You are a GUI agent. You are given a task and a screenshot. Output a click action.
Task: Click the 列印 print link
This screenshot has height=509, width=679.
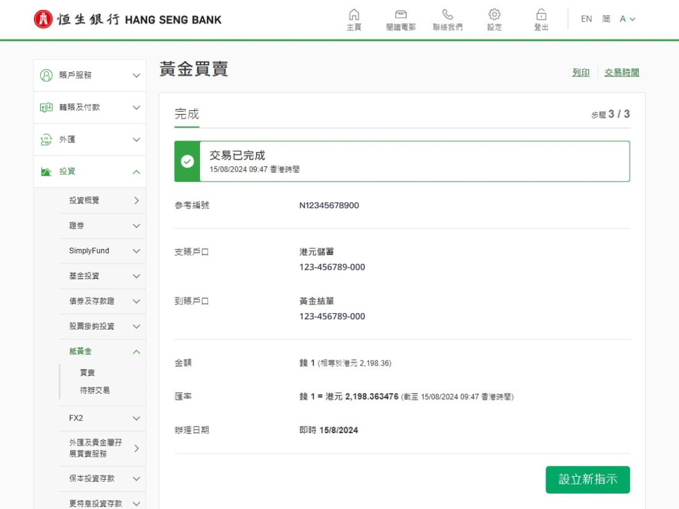tap(580, 73)
